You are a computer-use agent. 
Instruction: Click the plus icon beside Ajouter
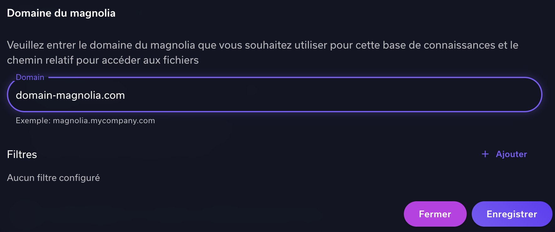(485, 154)
